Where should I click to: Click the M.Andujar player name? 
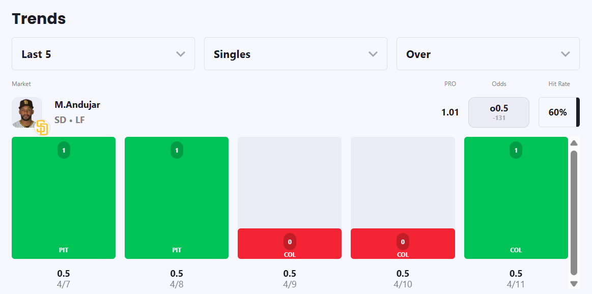pos(77,105)
